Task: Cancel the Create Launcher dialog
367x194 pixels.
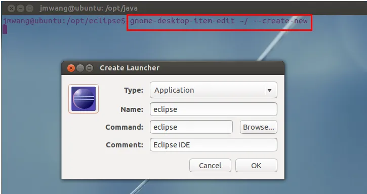Action: click(210, 166)
